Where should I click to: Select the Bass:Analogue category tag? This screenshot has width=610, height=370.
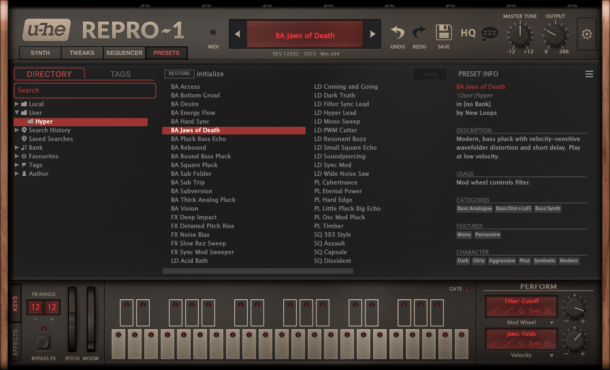[474, 209]
